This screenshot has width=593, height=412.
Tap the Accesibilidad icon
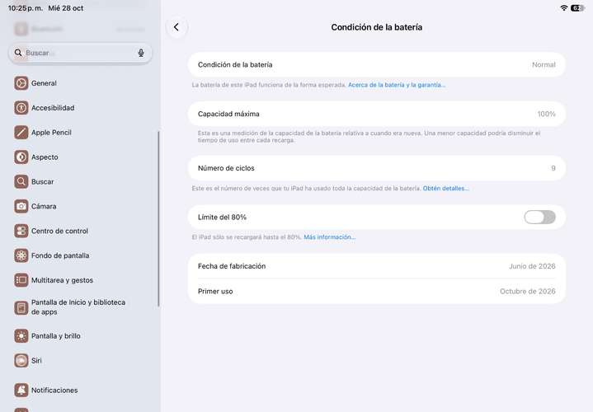point(21,108)
